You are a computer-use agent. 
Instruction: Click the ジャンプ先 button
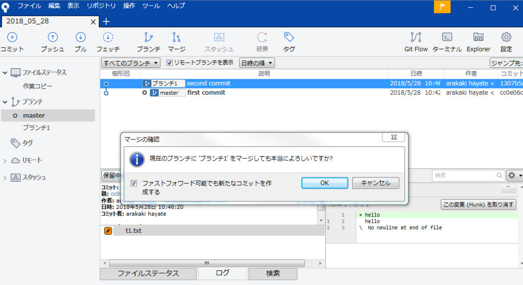tap(506, 63)
